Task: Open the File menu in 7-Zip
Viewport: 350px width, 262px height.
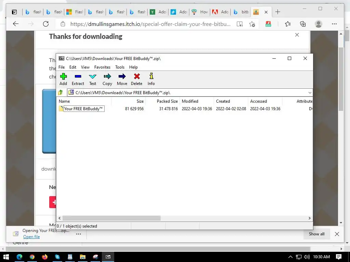Action: [62, 67]
